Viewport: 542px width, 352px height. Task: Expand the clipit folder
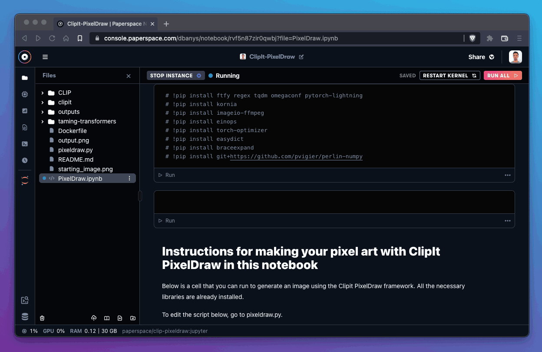tap(43, 102)
